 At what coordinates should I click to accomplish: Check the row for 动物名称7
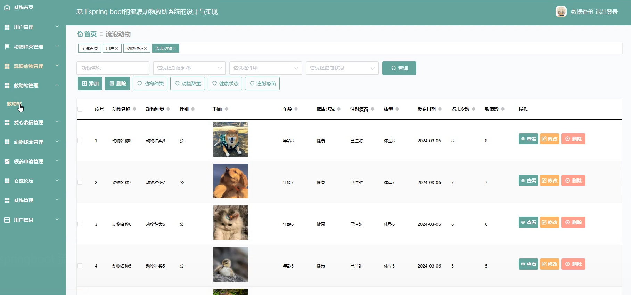(x=80, y=182)
